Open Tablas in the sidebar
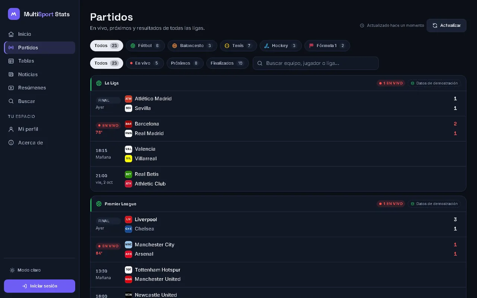This screenshot has width=477, height=298. point(40,61)
